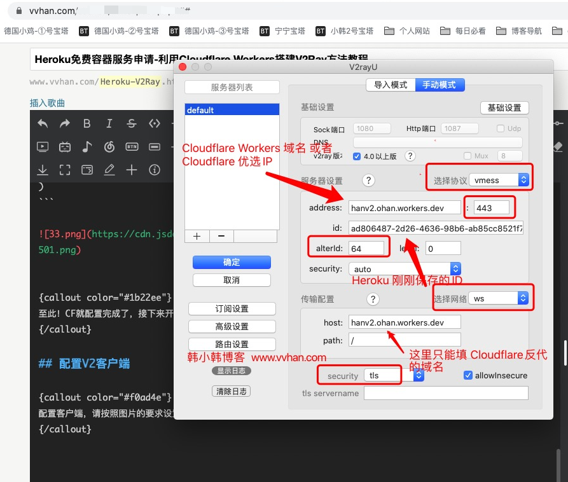
Task: Enable the Udp checkbox
Action: click(501, 128)
